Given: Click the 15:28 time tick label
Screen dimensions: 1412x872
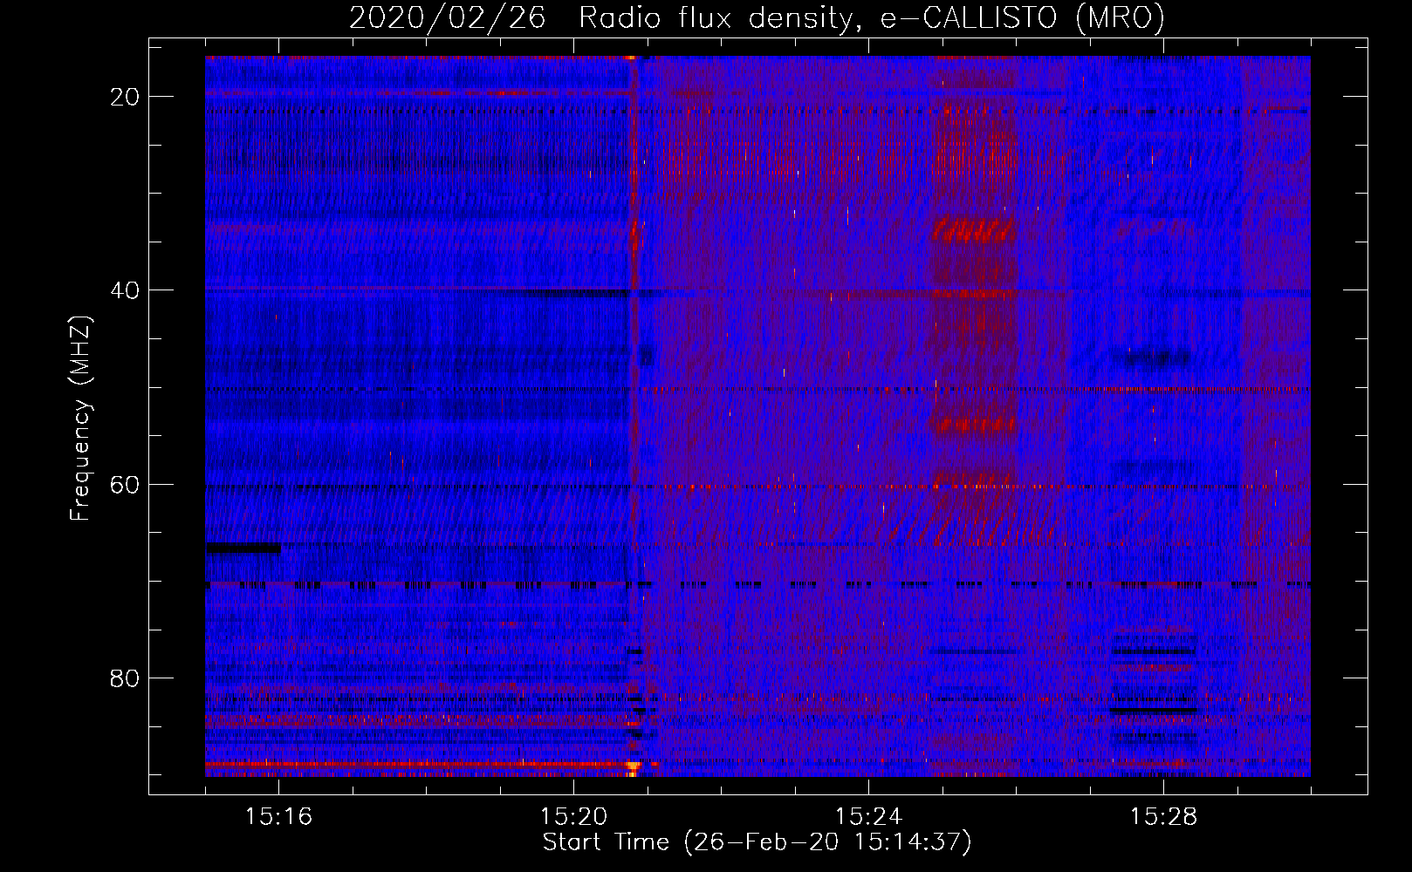Looking at the screenshot, I should click(x=1163, y=817).
